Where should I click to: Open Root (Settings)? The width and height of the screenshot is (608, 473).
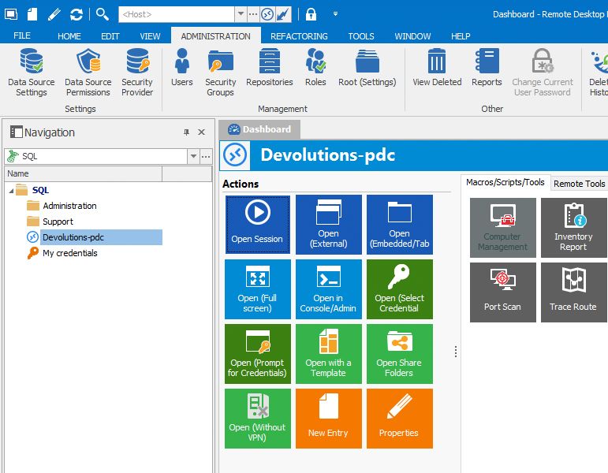367,68
